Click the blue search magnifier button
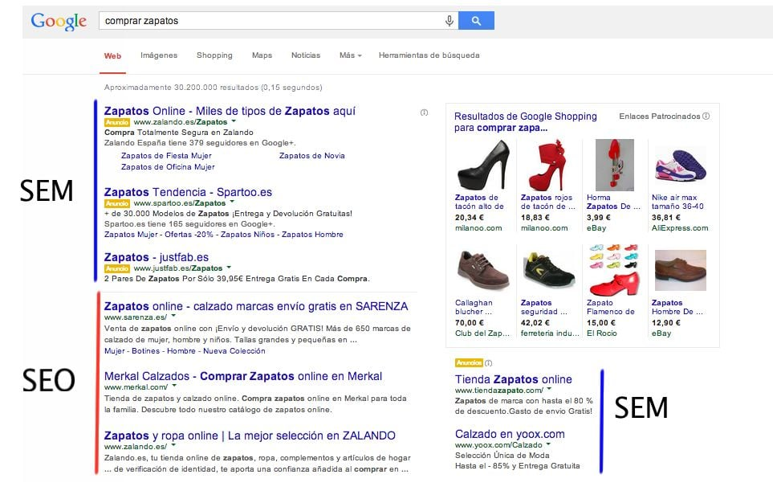 pyautogui.click(x=476, y=21)
